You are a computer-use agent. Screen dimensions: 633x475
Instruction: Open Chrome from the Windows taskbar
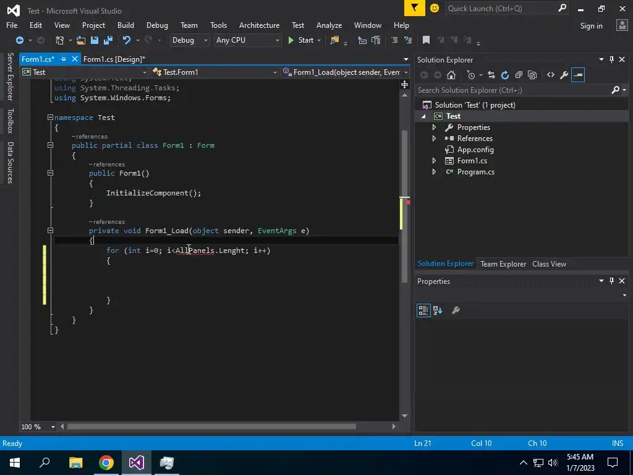click(x=106, y=463)
